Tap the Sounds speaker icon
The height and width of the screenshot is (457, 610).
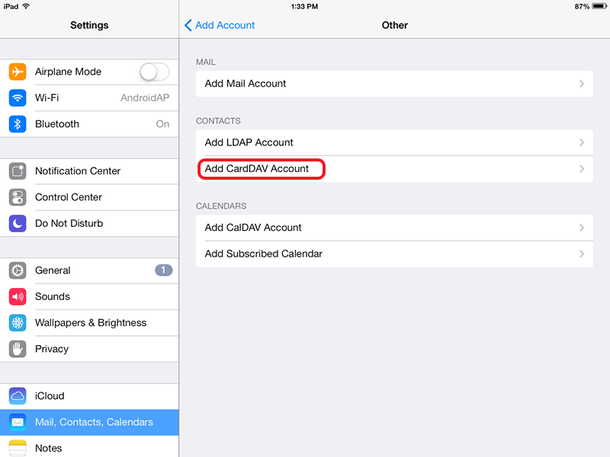coord(18,296)
